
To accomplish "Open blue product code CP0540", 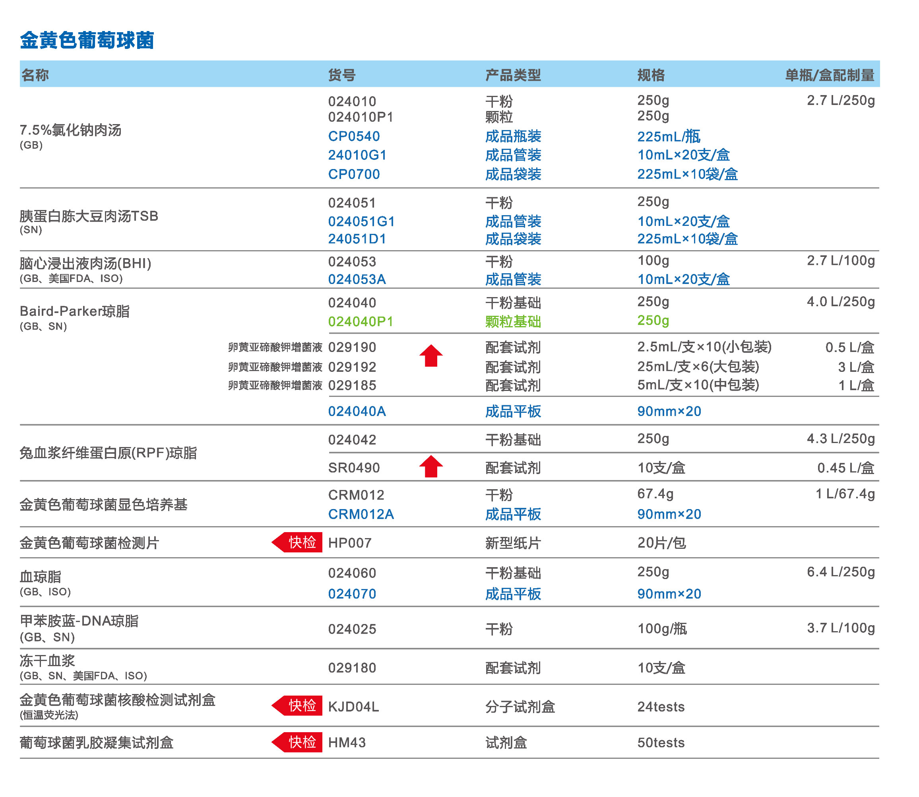I will [354, 136].
